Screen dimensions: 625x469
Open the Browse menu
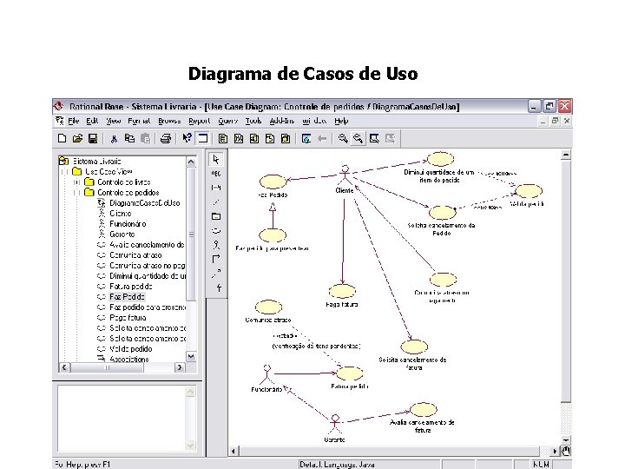169,121
